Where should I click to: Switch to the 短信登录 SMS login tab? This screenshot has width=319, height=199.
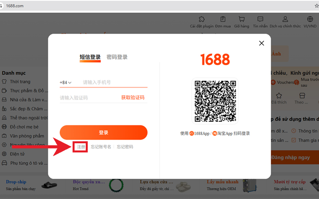pos(90,57)
